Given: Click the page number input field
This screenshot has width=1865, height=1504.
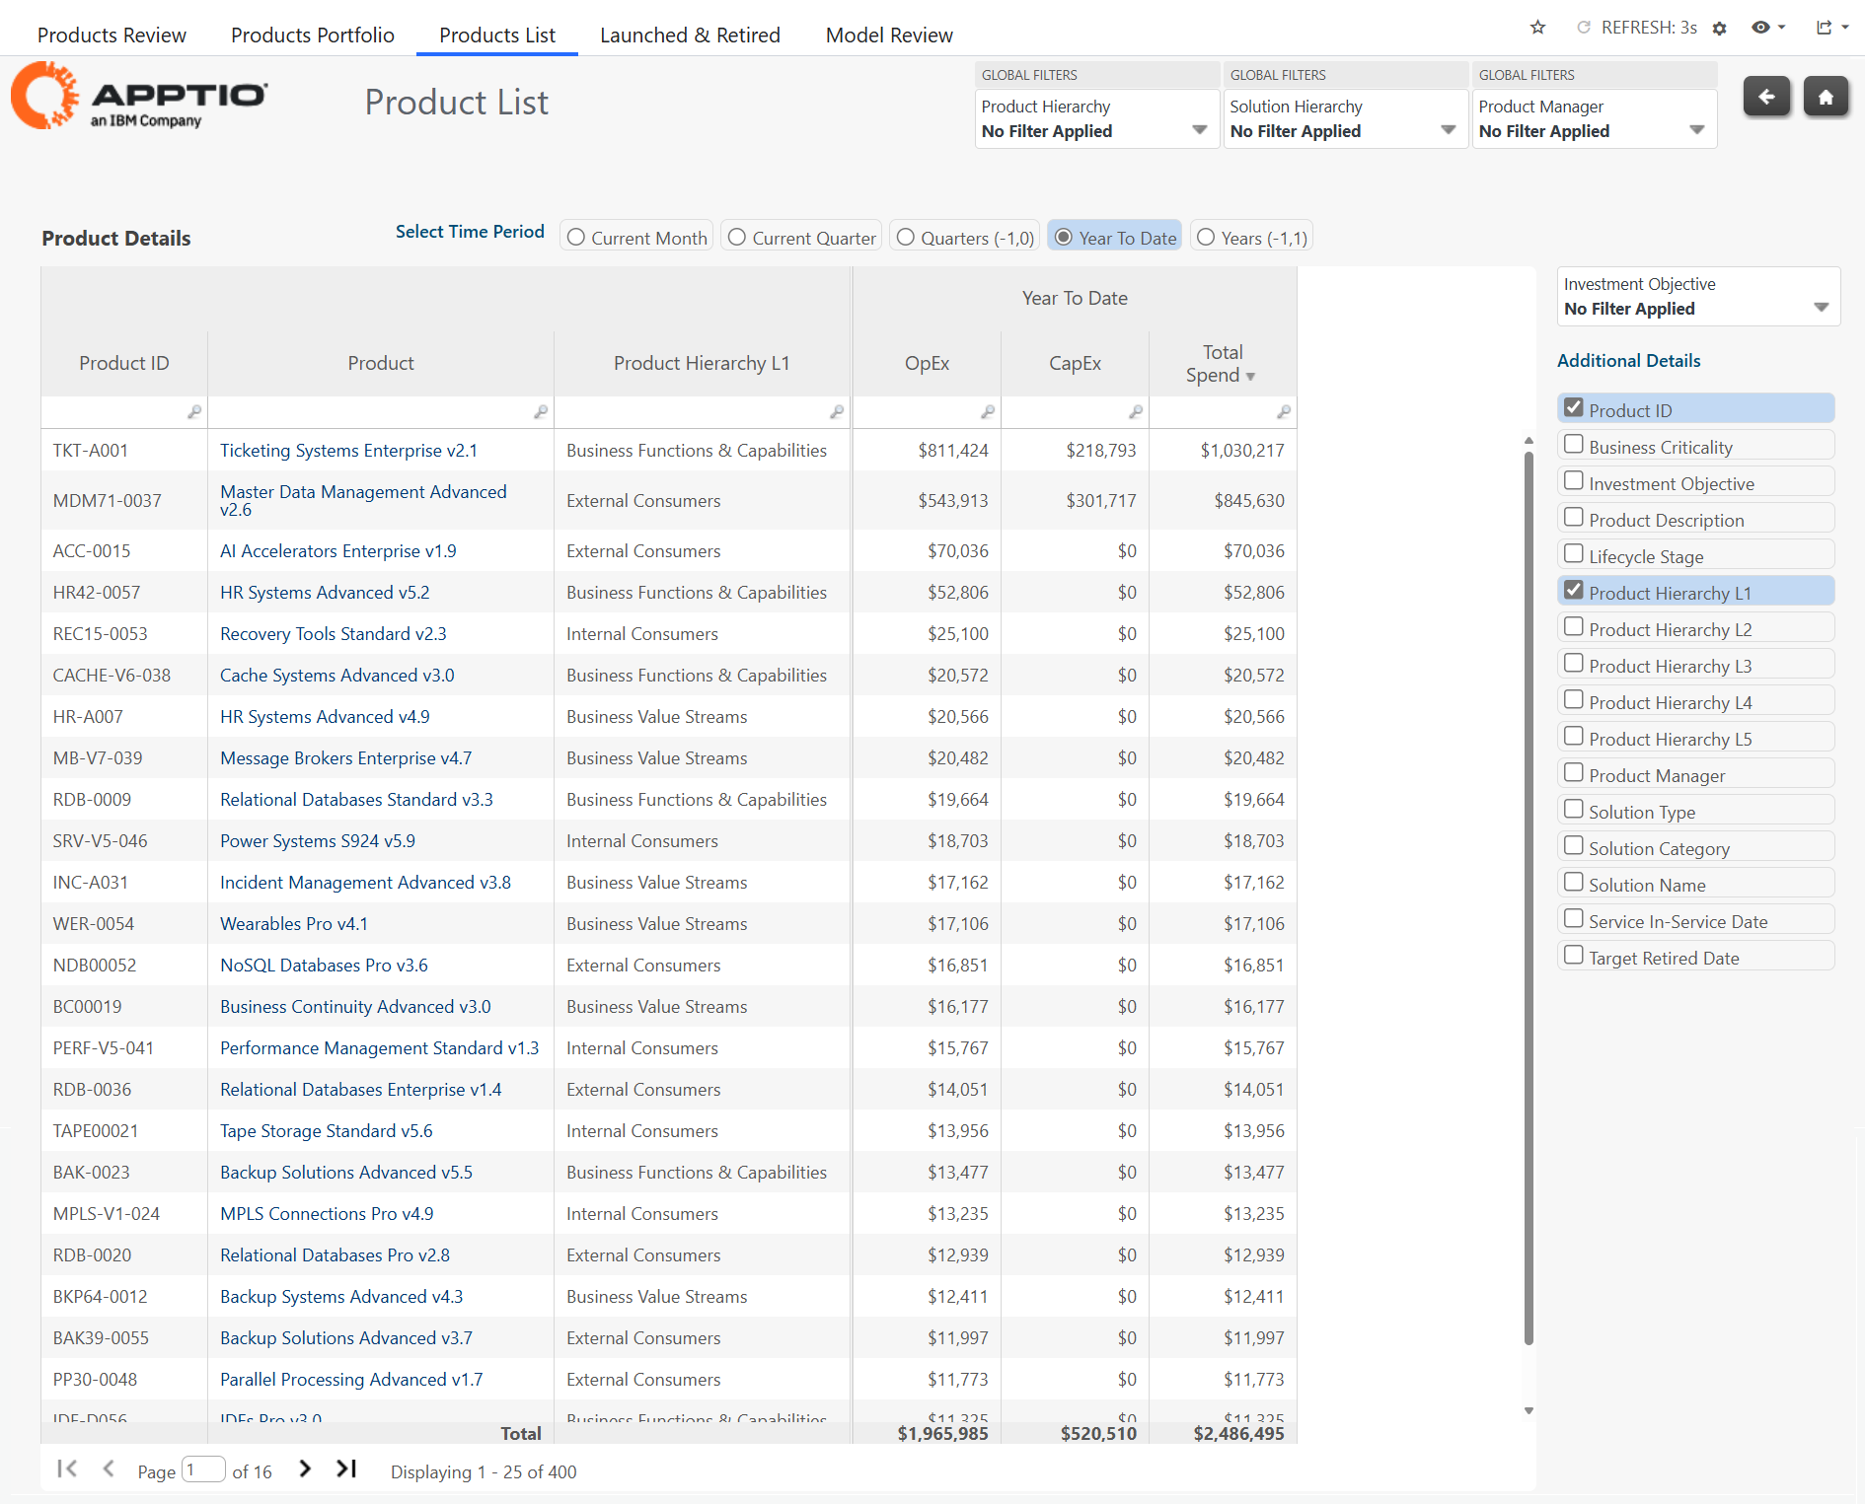Looking at the screenshot, I should point(204,1469).
